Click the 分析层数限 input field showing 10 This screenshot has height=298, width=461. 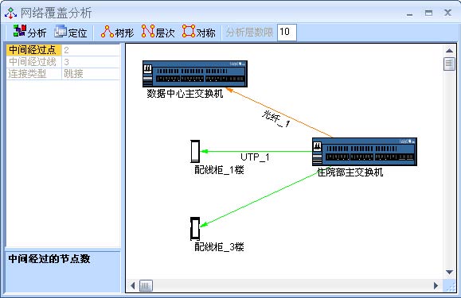287,32
